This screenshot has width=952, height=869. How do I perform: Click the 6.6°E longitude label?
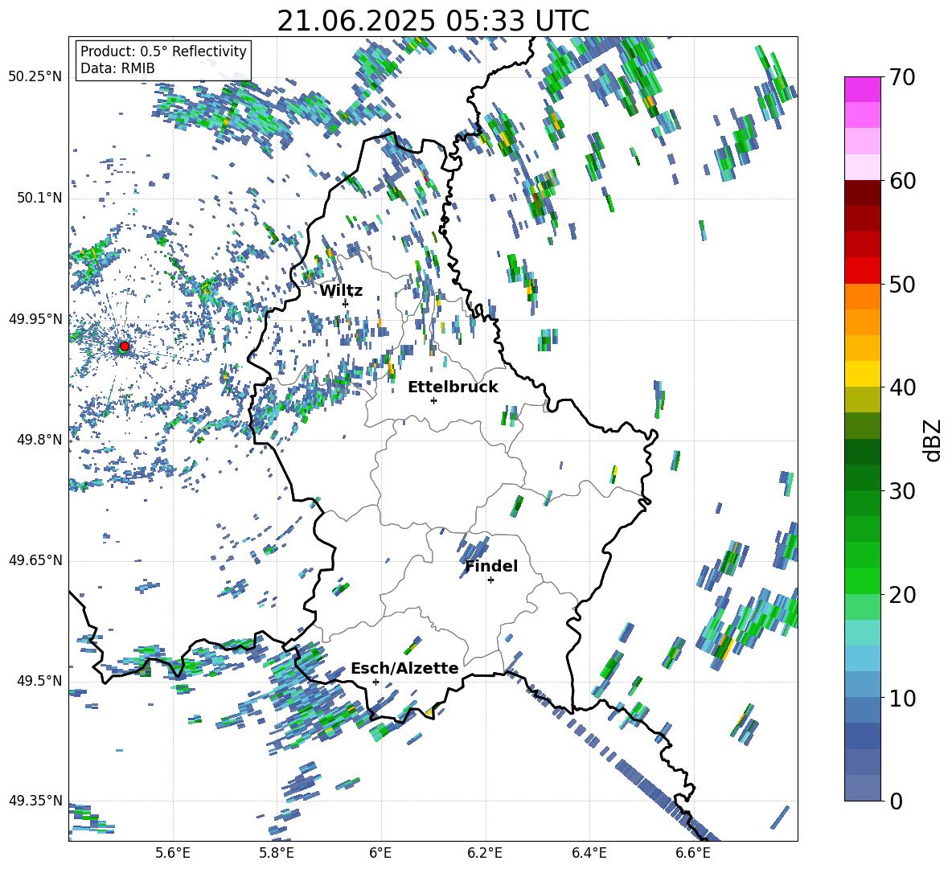[x=693, y=853]
